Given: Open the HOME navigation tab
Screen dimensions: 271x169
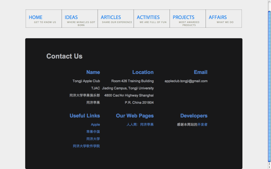Looking at the screenshot, I should click(x=44, y=19).
